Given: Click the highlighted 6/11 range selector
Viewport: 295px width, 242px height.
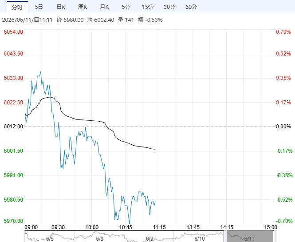Looking at the screenshot, I should click(249, 237).
